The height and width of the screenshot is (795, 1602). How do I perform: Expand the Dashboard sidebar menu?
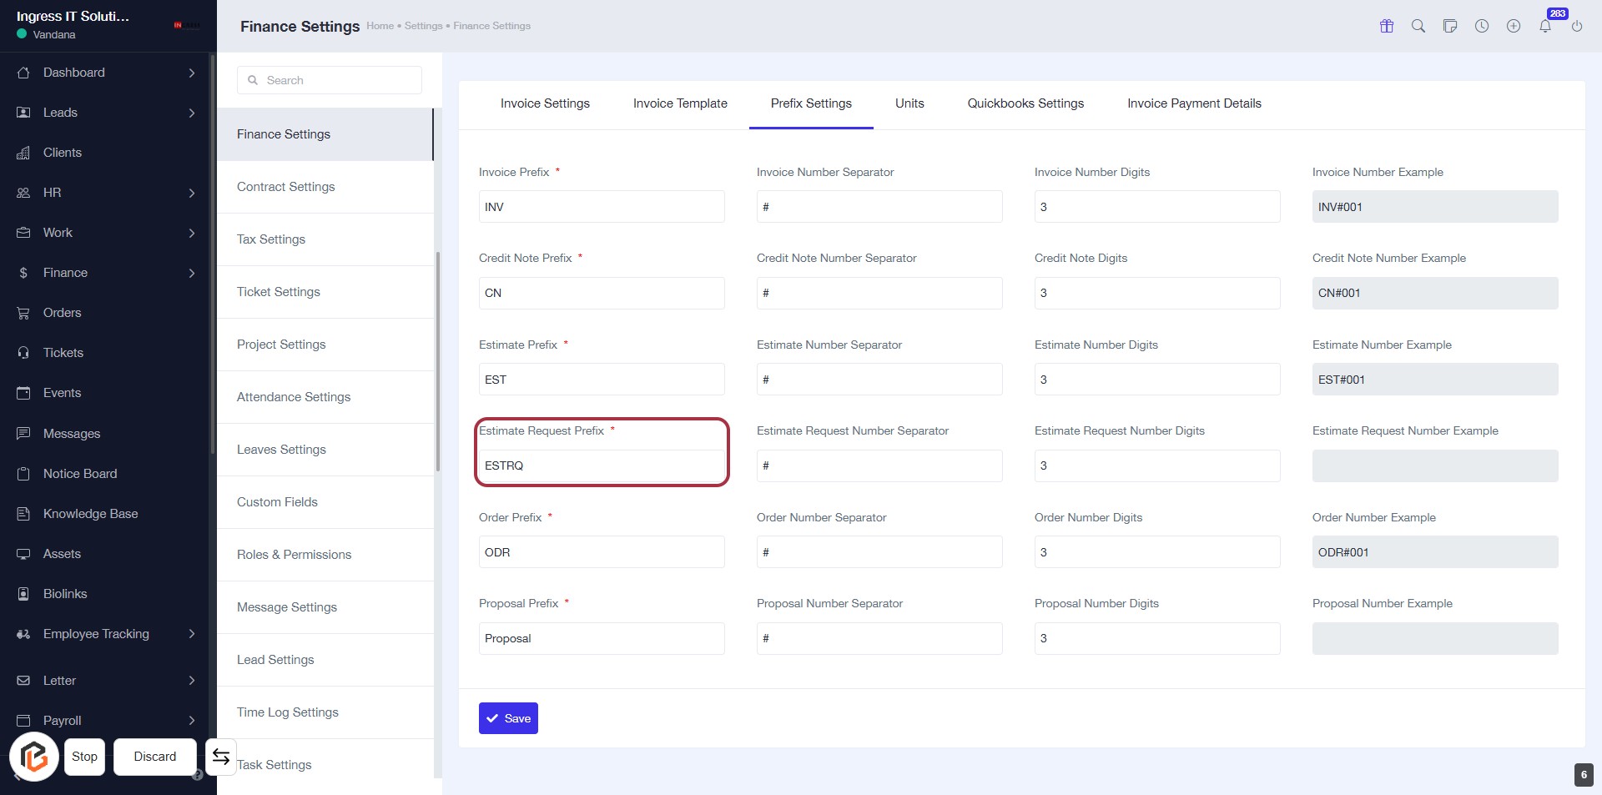[192, 73]
